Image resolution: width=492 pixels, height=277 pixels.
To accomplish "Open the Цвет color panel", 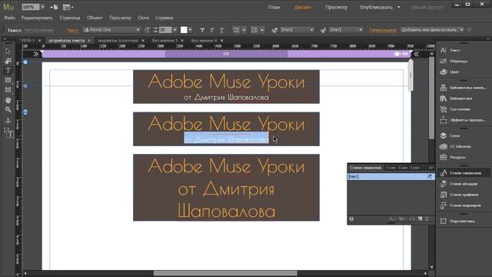I will 450,72.
